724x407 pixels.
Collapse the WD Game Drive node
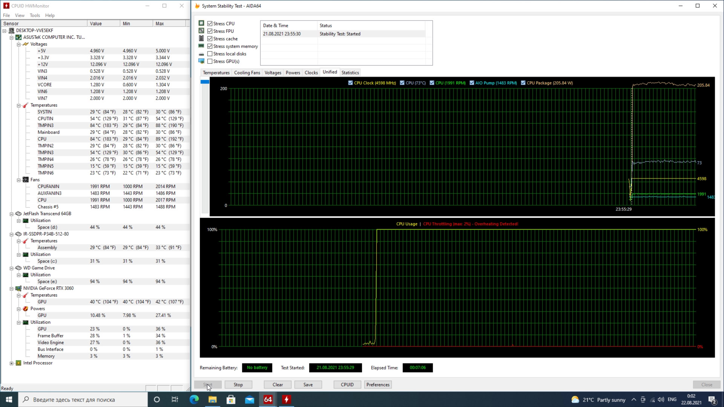point(12,268)
